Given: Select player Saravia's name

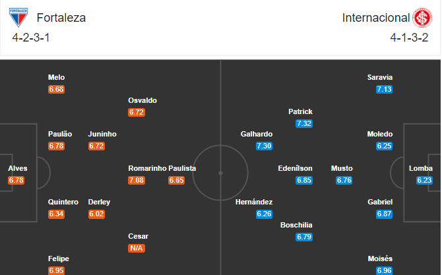Looking at the screenshot, I should (380, 77).
